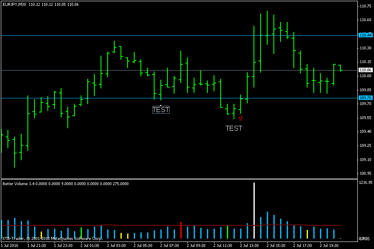Click the 109.40 price scale value
Viewport: 374px width, 249px height.
(365, 132)
